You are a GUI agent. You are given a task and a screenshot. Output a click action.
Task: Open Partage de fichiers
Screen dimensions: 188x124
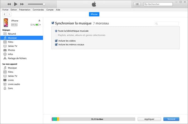(22, 58)
